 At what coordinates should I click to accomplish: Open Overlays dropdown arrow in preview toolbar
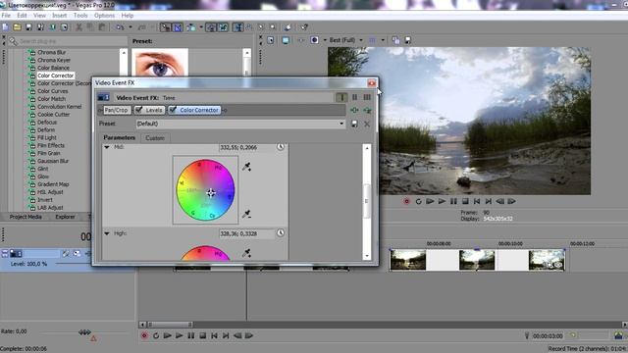pos(383,40)
